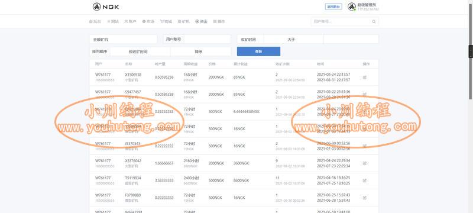This screenshot has width=473, height=213.
Task: Focus the top user account search box
Action: coord(345,21)
